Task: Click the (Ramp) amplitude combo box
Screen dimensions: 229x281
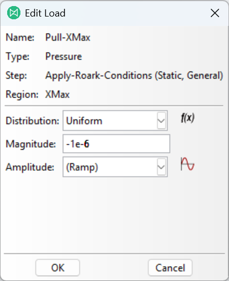Action: (115, 167)
